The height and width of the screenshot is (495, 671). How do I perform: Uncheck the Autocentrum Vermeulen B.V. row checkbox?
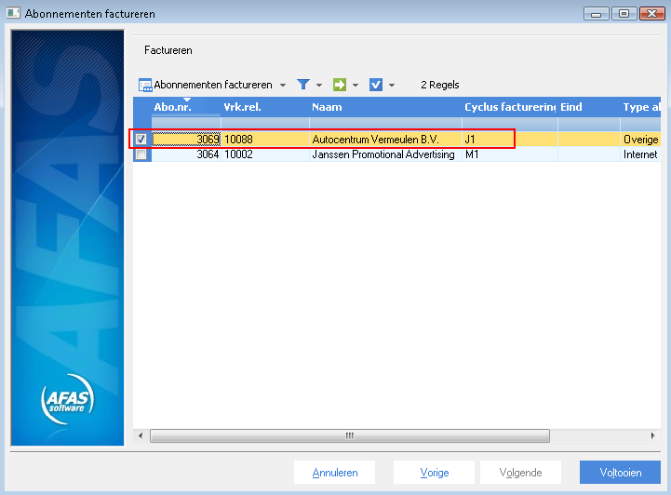point(141,139)
